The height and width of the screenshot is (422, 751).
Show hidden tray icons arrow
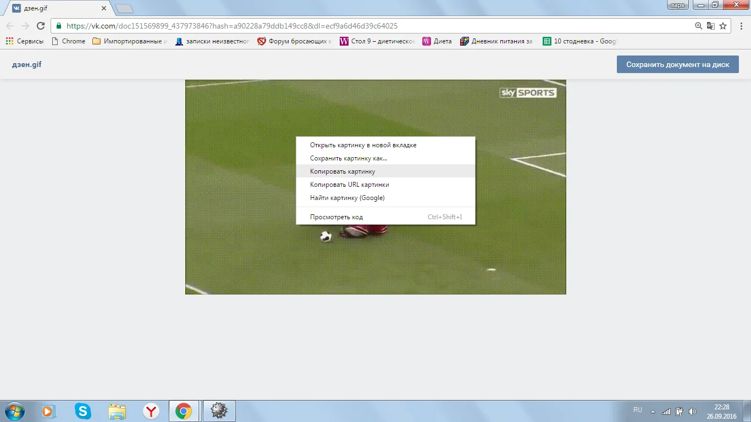(653, 412)
